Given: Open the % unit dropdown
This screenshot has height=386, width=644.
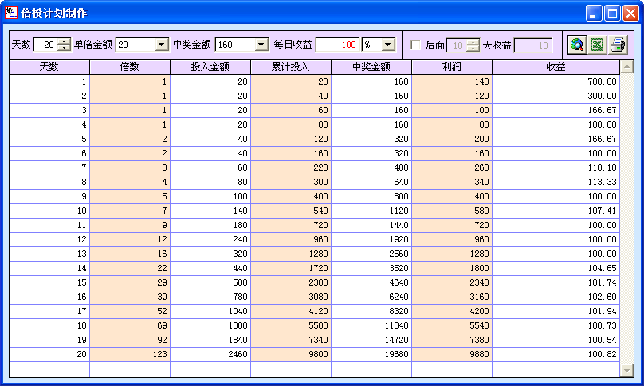Looking at the screenshot, I should pos(388,45).
